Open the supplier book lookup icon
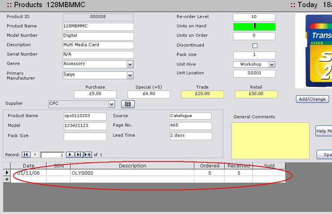This screenshot has height=214, width=332. point(128,104)
